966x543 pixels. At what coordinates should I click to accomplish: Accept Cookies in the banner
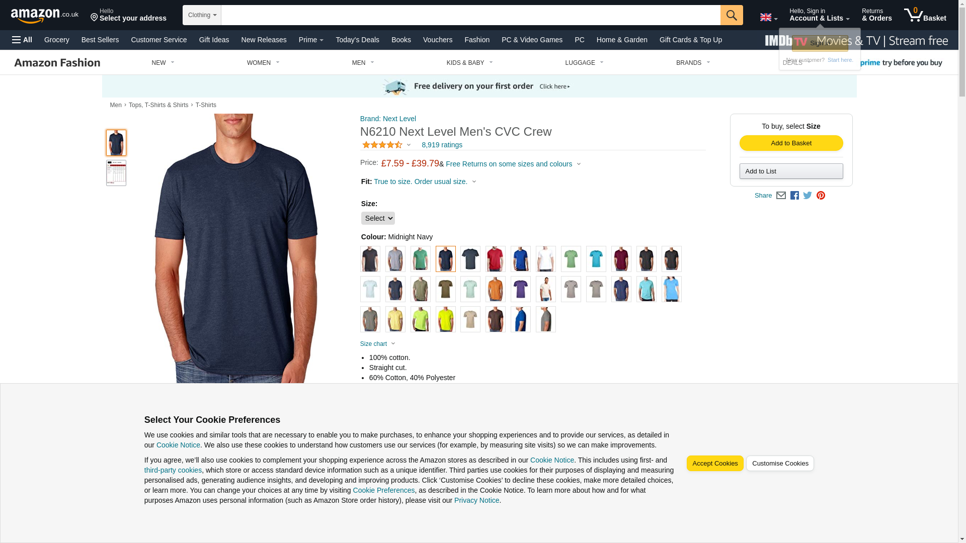(715, 464)
